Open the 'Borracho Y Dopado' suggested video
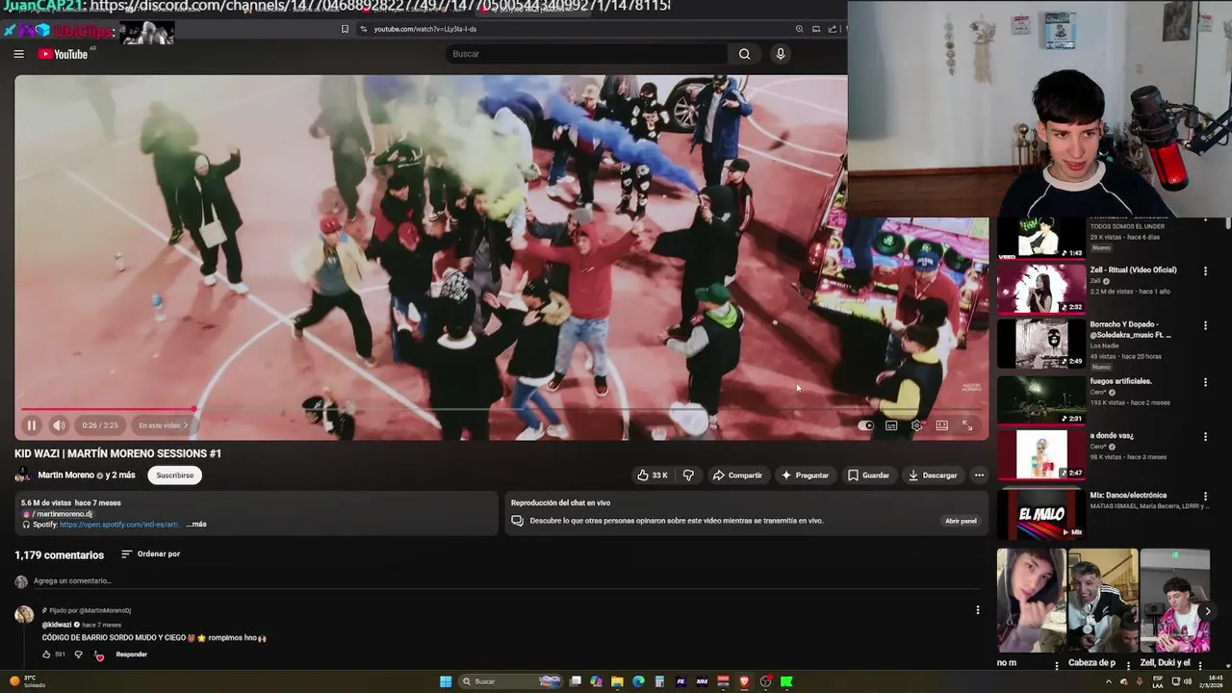The width and height of the screenshot is (1232, 693). click(x=1041, y=344)
